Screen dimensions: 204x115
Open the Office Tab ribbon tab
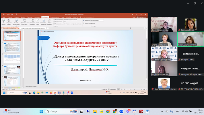68,17
